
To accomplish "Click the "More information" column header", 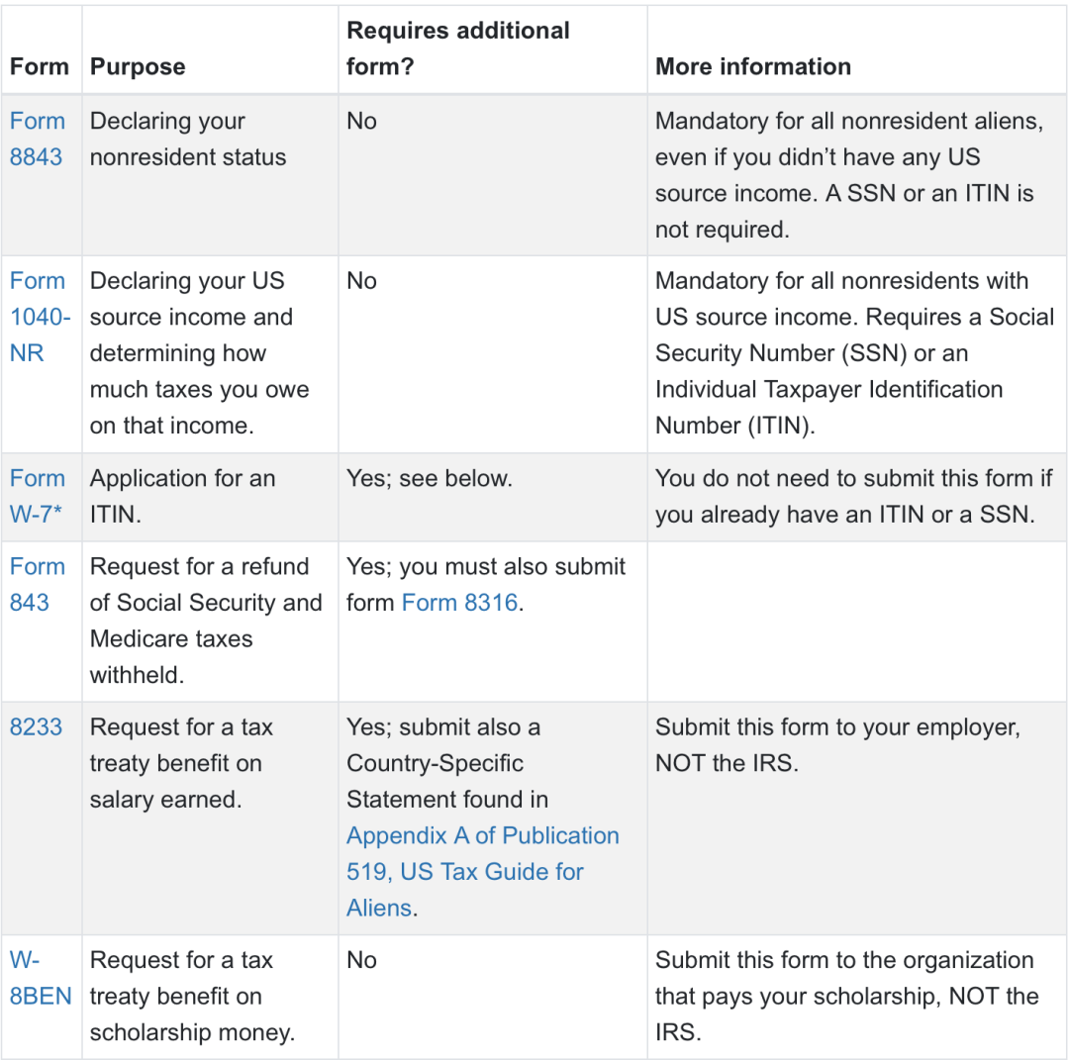I will pos(753,66).
